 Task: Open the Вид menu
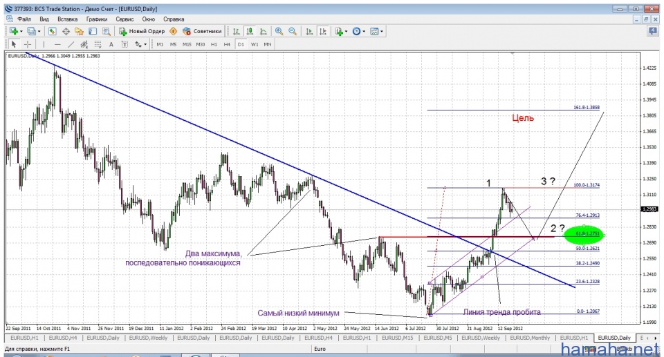(44, 19)
